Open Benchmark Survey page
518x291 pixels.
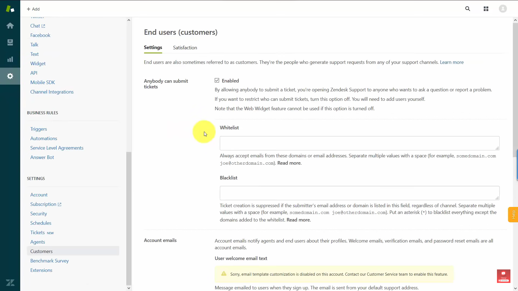pyautogui.click(x=49, y=261)
